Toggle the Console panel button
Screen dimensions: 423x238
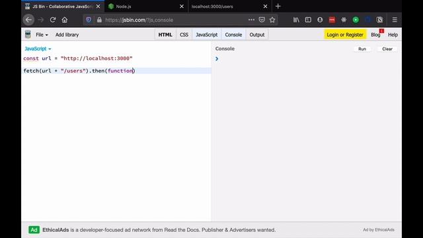233,35
